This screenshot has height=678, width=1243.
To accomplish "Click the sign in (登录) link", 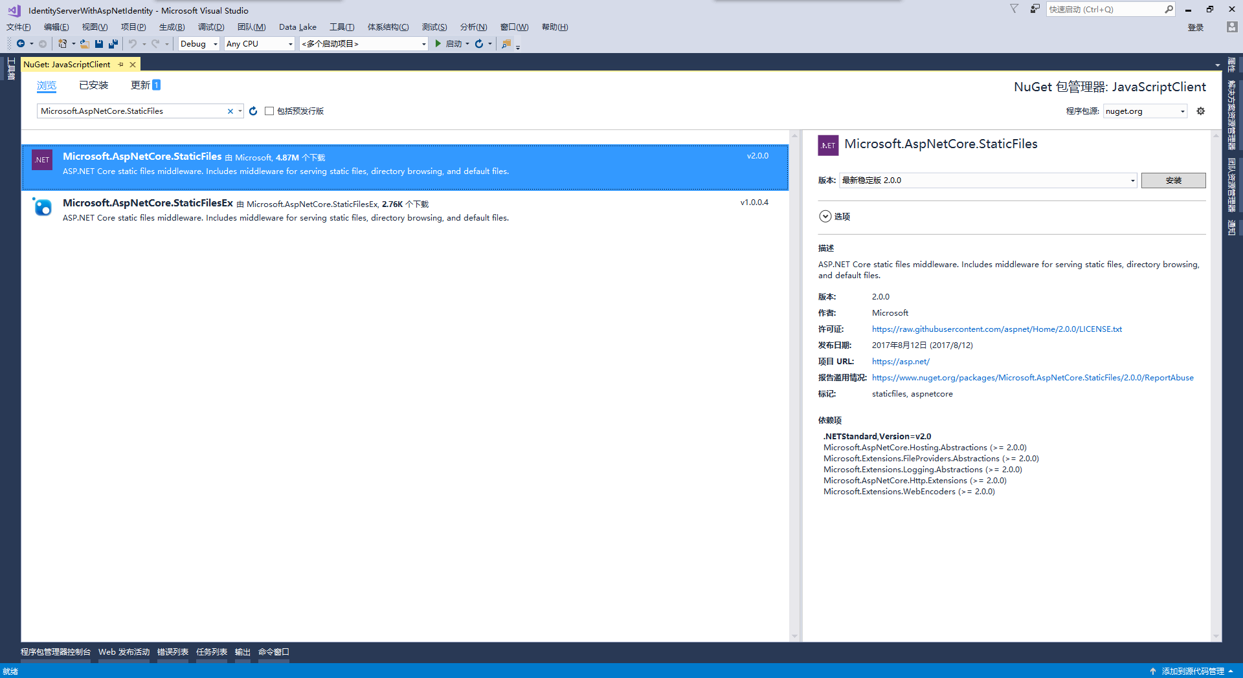I will pyautogui.click(x=1196, y=27).
